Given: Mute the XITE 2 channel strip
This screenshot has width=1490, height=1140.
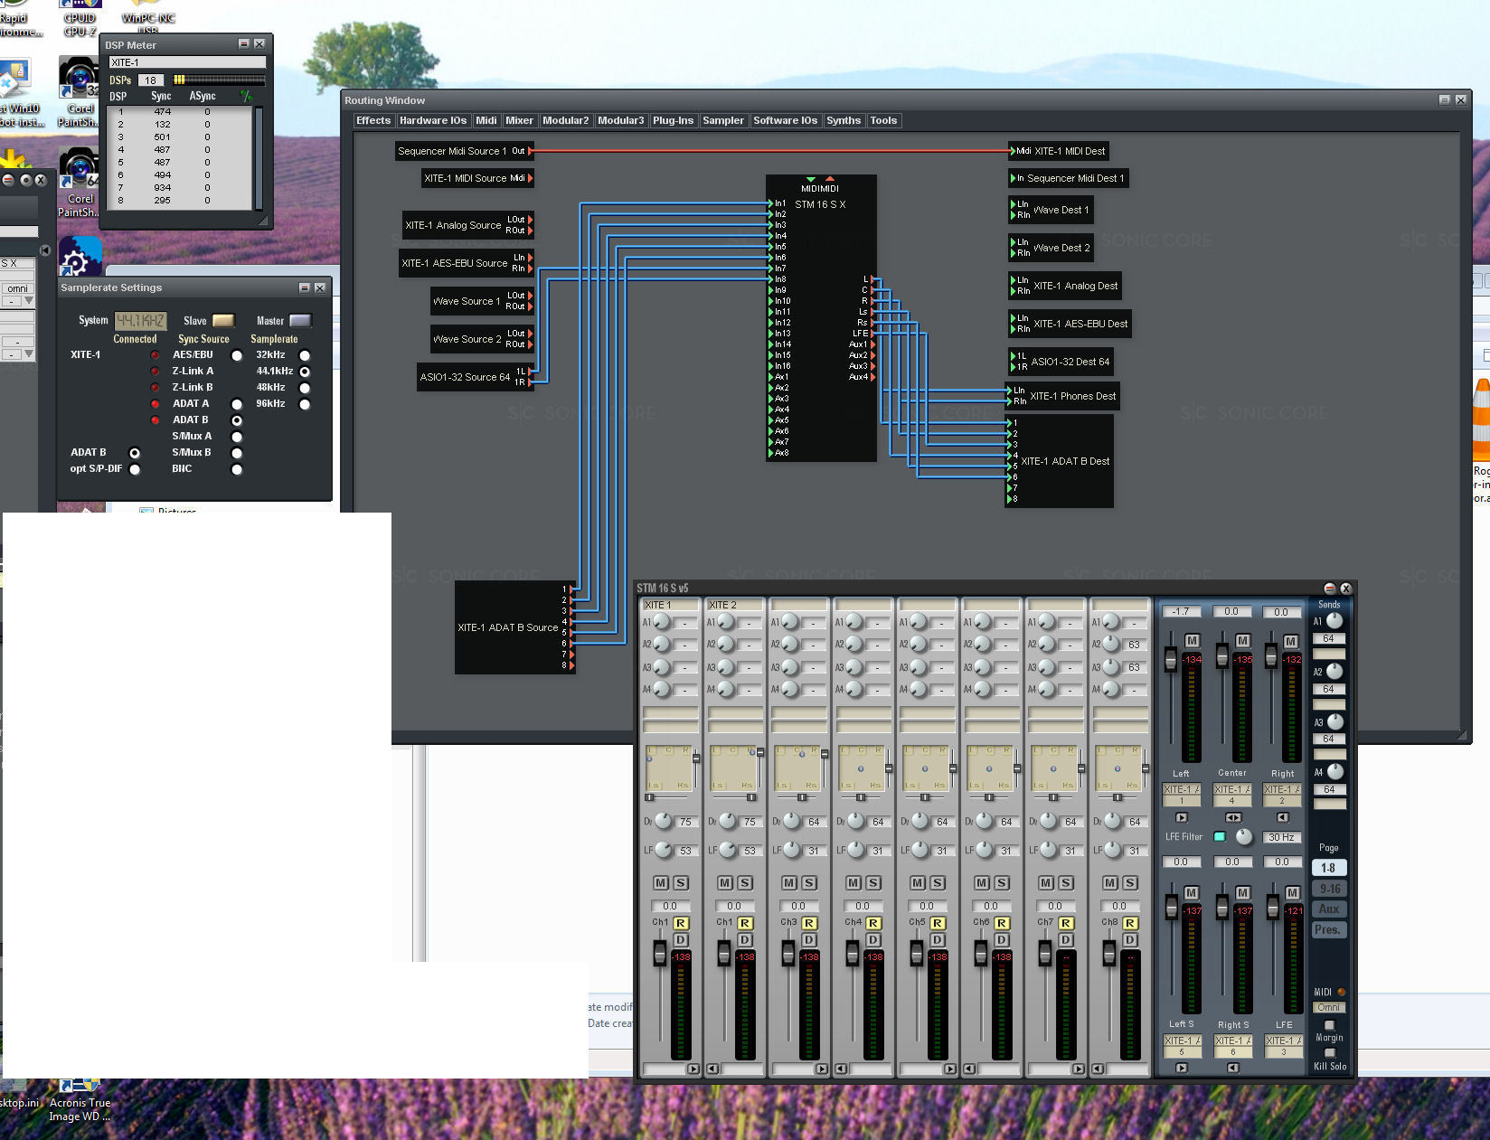Looking at the screenshot, I should 725,882.
